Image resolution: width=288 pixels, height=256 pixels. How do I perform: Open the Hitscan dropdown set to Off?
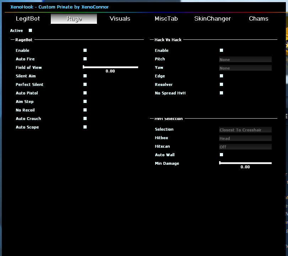[245, 147]
